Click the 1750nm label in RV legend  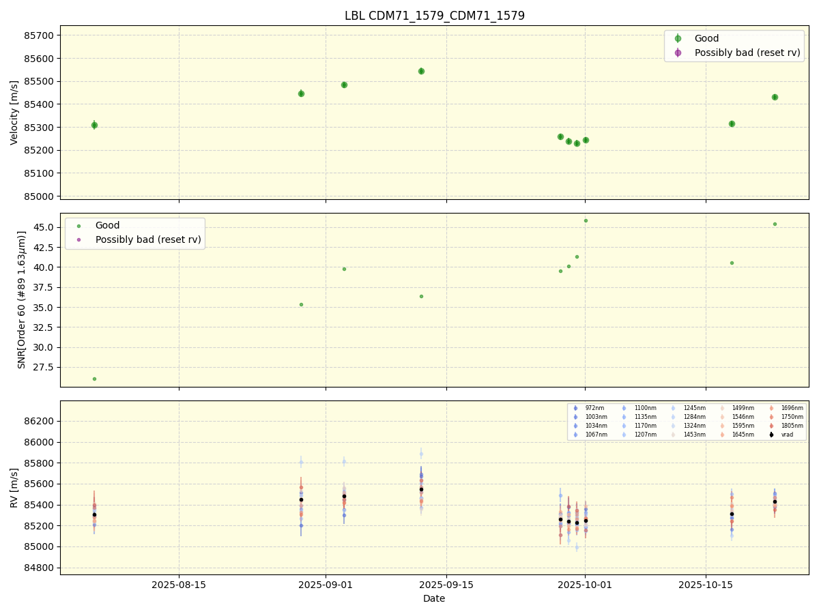[792, 417]
